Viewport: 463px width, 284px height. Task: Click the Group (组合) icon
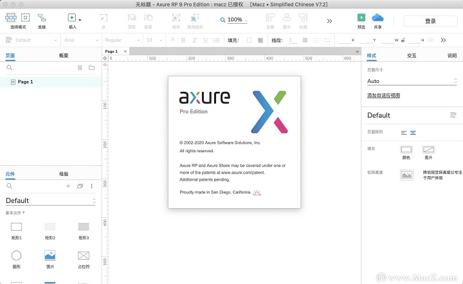[176, 18]
